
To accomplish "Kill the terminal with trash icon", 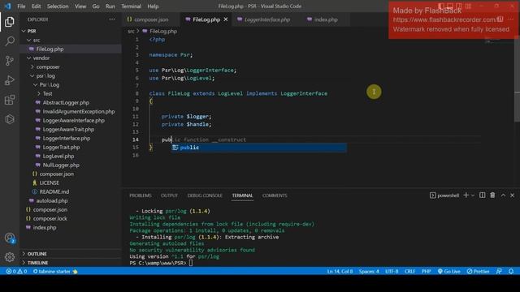I will 492,195.
